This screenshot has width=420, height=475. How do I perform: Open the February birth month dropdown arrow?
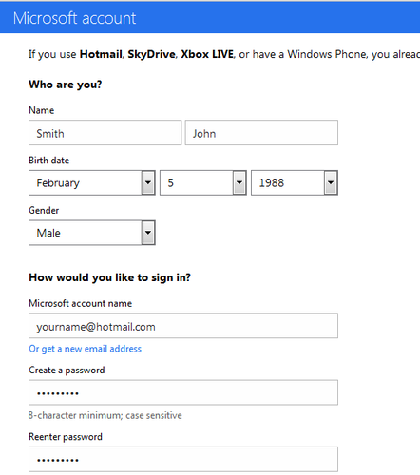148,182
